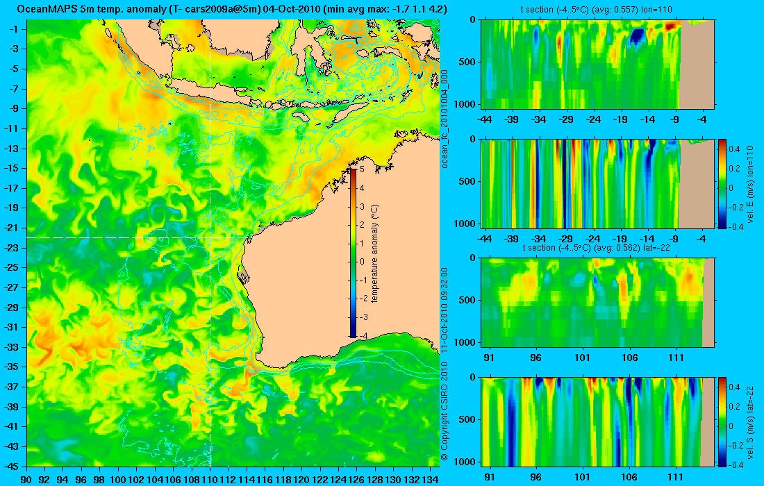Viewport: 764px width, 486px height.
Task: Click the white dashed horizontal line at latitude -22
Action: [x=139, y=237]
